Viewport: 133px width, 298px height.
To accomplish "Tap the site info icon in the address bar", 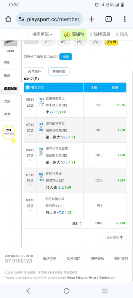I will click(22, 19).
